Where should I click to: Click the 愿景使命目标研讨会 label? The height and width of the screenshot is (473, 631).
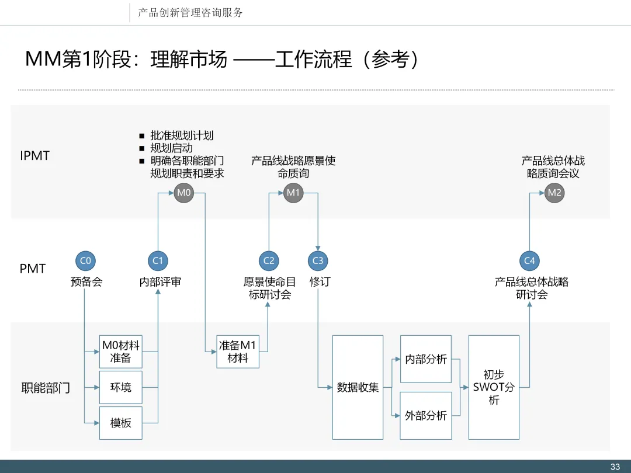(x=269, y=288)
